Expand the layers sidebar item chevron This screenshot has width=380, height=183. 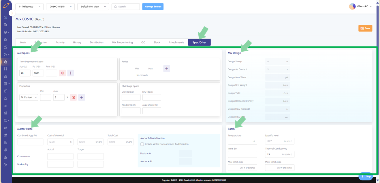tap(9, 32)
